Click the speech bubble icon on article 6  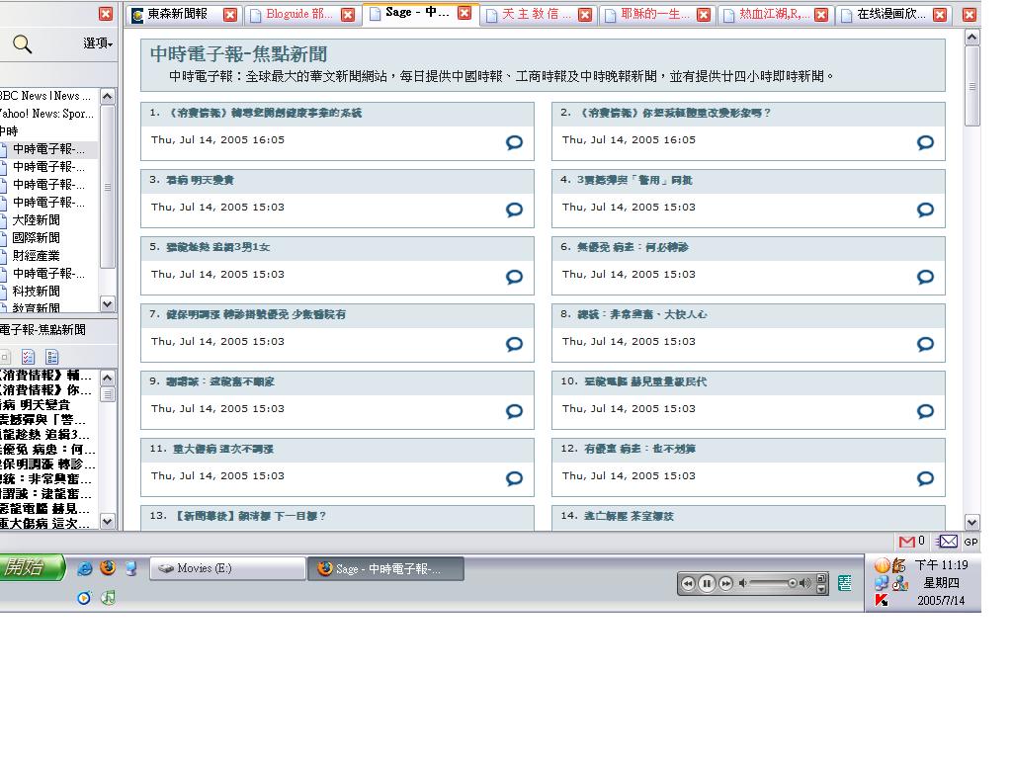[925, 277]
